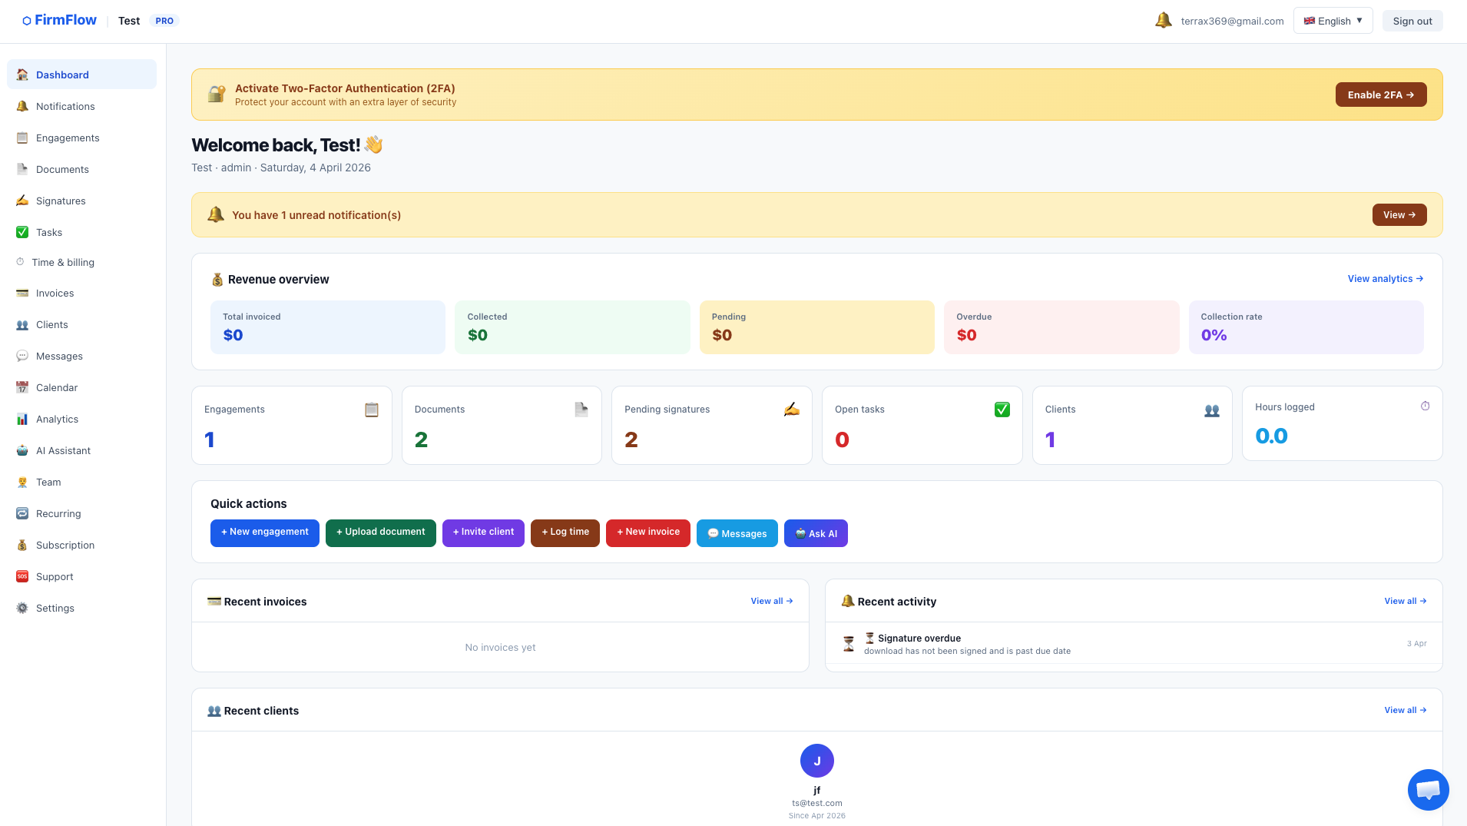
Task: Click the Messages quick action button
Action: tap(737, 533)
